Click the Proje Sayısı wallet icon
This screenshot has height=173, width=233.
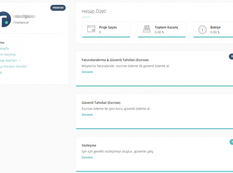pyautogui.click(x=91, y=29)
